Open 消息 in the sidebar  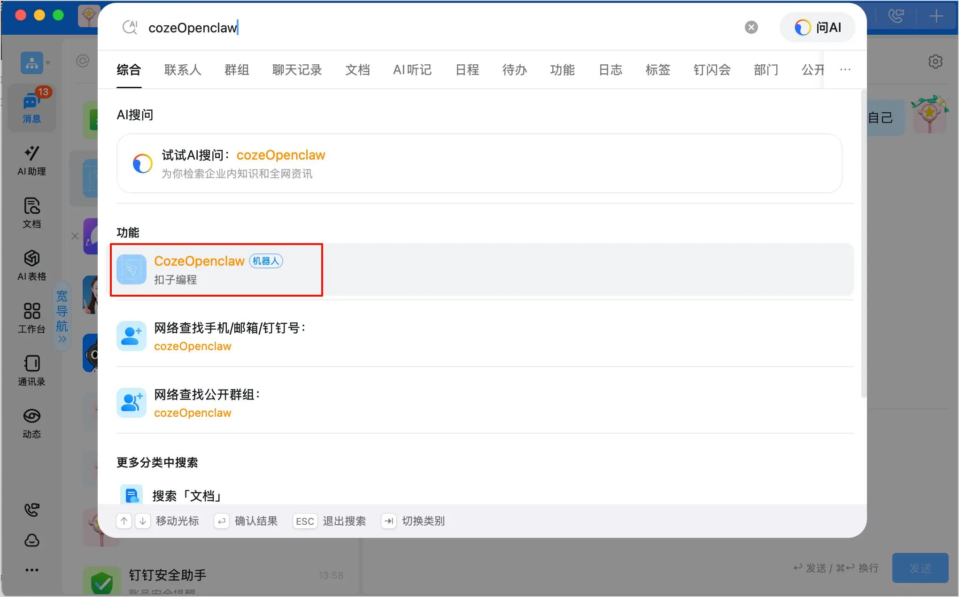32,107
